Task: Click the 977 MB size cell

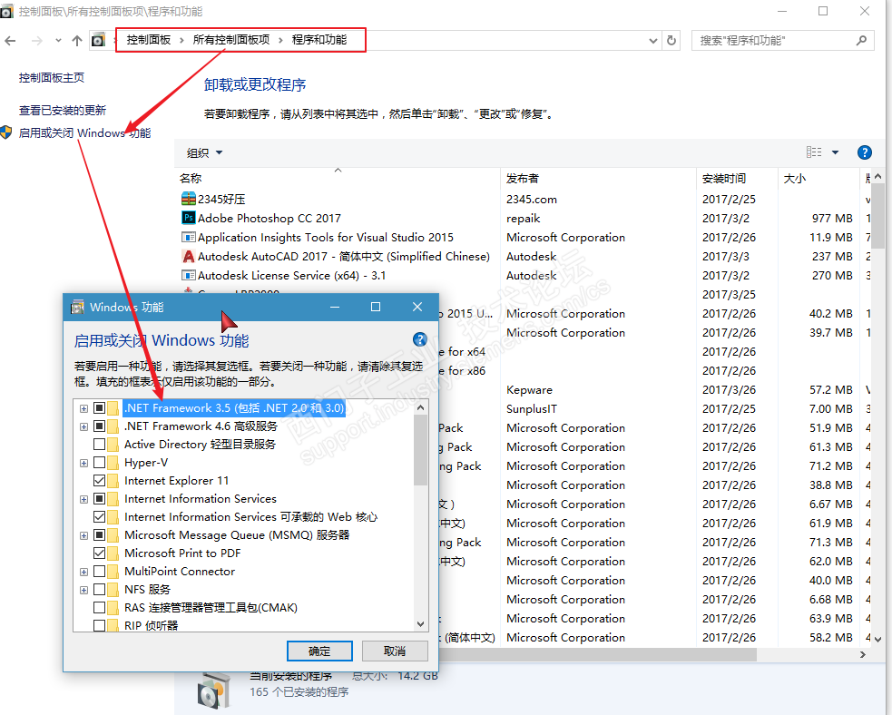Action: (x=832, y=218)
